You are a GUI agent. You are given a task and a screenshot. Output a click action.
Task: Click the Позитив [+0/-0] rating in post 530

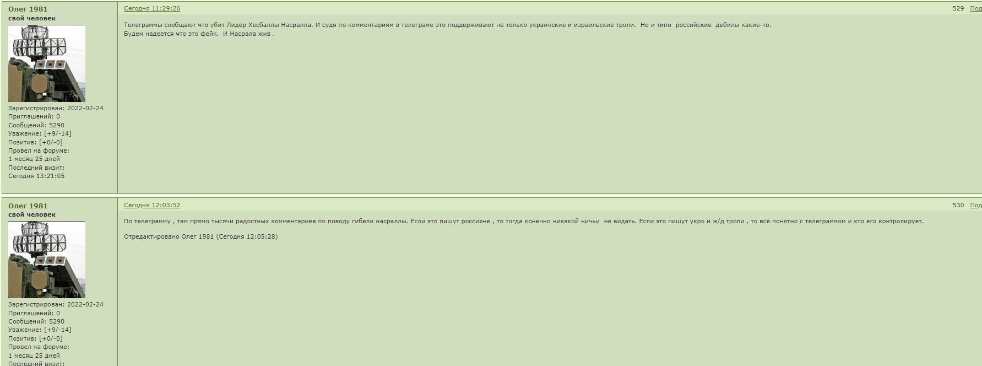click(x=35, y=338)
